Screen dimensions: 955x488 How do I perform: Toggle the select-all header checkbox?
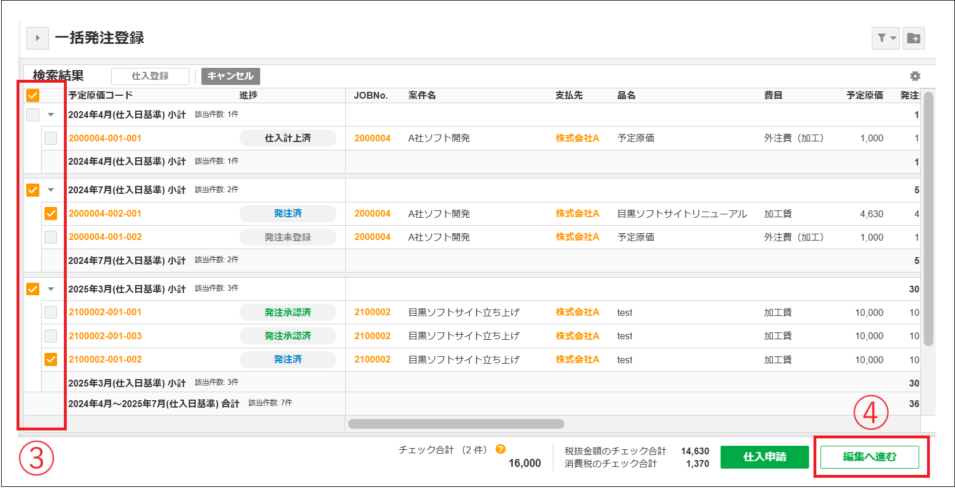pyautogui.click(x=33, y=95)
